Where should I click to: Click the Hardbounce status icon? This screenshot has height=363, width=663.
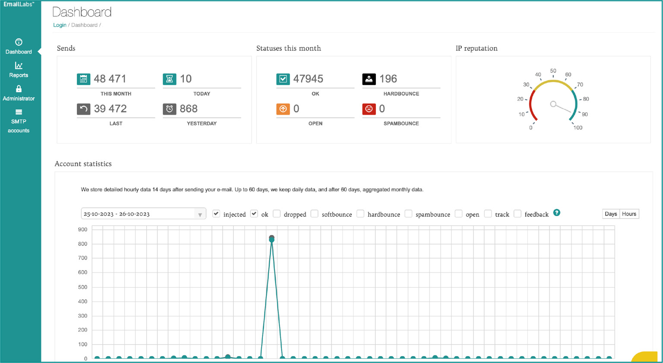369,79
